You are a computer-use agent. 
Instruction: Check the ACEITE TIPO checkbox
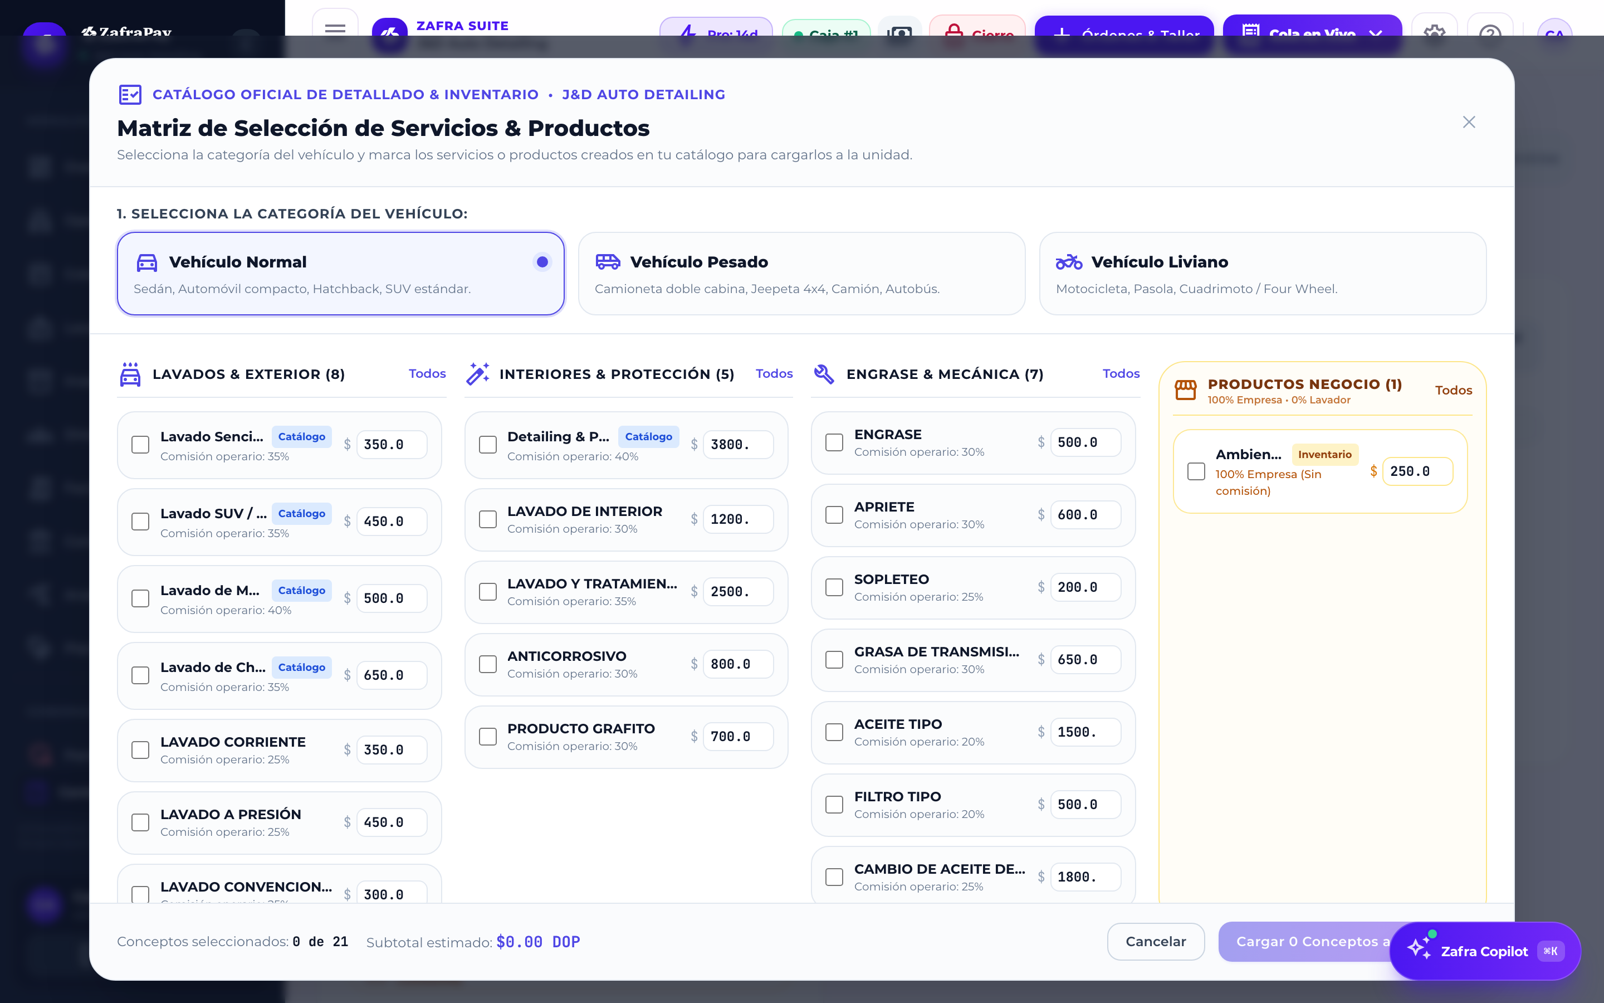[834, 732]
